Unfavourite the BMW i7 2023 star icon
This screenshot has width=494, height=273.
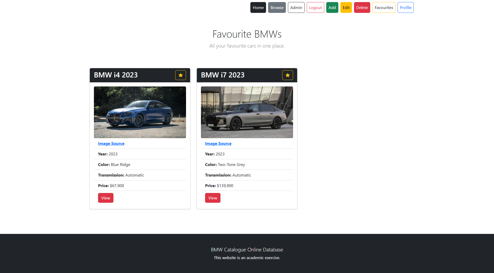pyautogui.click(x=288, y=75)
